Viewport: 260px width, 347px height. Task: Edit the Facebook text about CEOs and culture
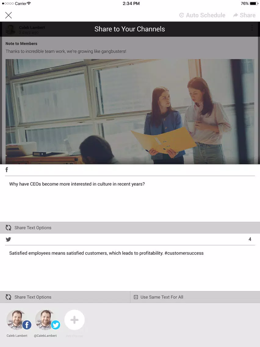130,199
